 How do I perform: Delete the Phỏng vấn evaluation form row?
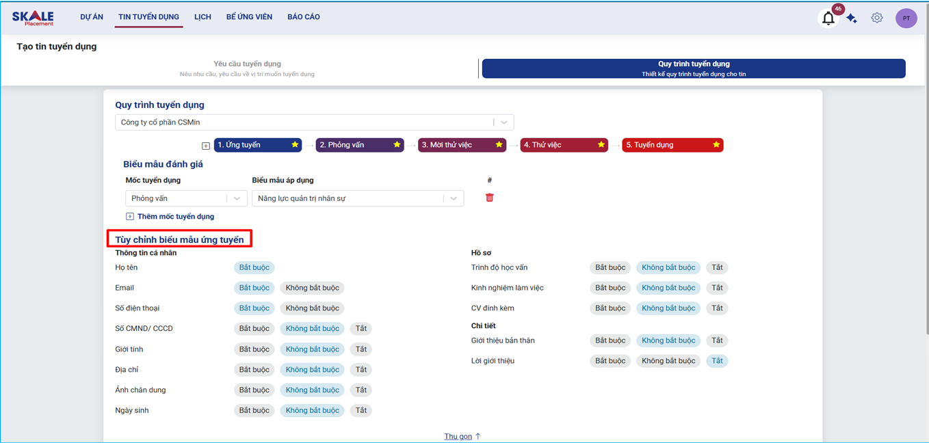pyautogui.click(x=489, y=198)
